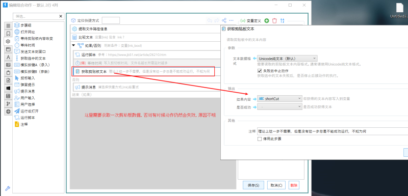Select the image category sidebar icon
The height and width of the screenshot is (196, 408).
[8, 65]
